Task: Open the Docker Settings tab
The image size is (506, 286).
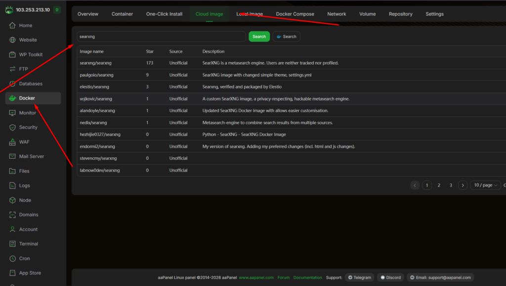Action: tap(434, 14)
